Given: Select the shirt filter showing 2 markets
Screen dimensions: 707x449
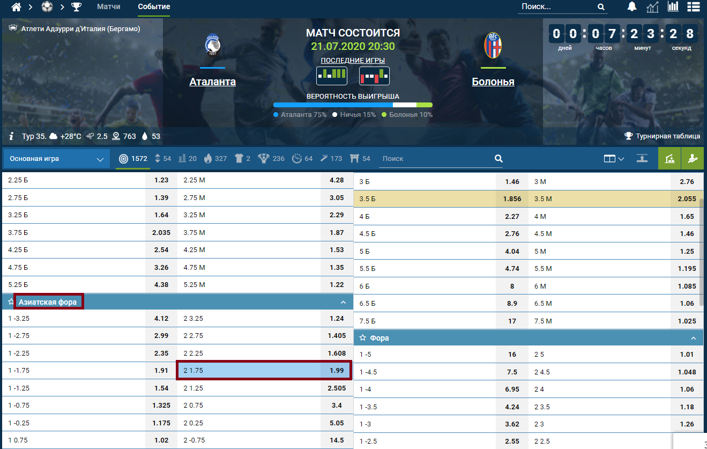Looking at the screenshot, I should point(242,159).
